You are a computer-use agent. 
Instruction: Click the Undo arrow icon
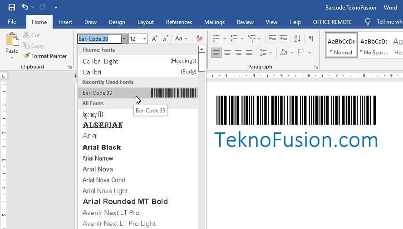[x=25, y=7]
